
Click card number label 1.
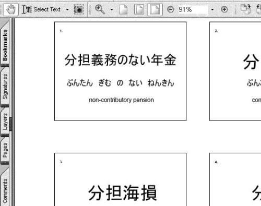click(x=61, y=31)
